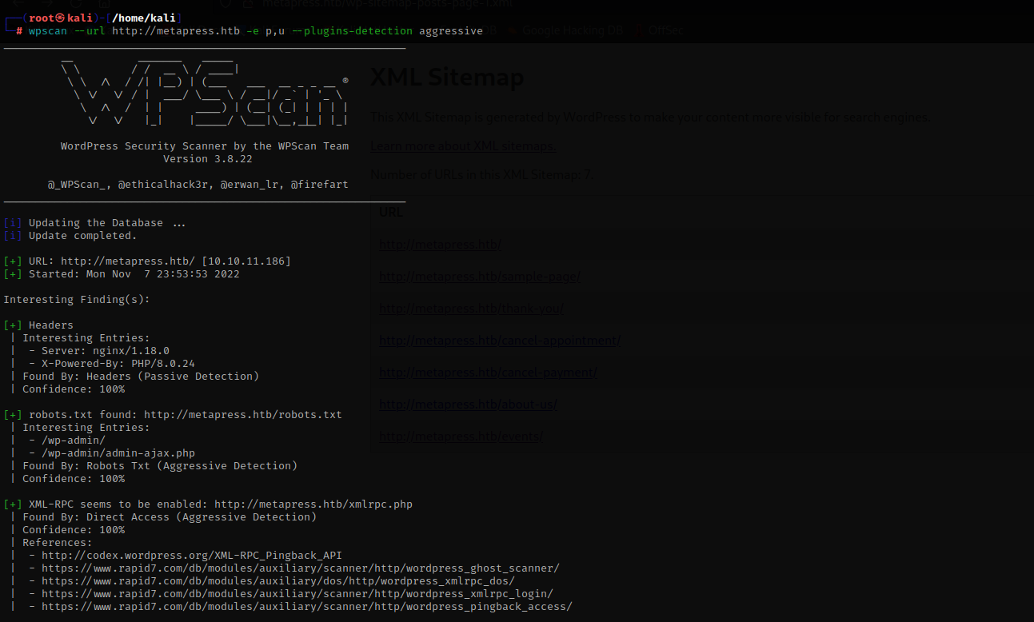The width and height of the screenshot is (1034, 622).
Task: Click 'Number of URLs in this XML Sitemap: 7.'
Action: [x=482, y=174]
